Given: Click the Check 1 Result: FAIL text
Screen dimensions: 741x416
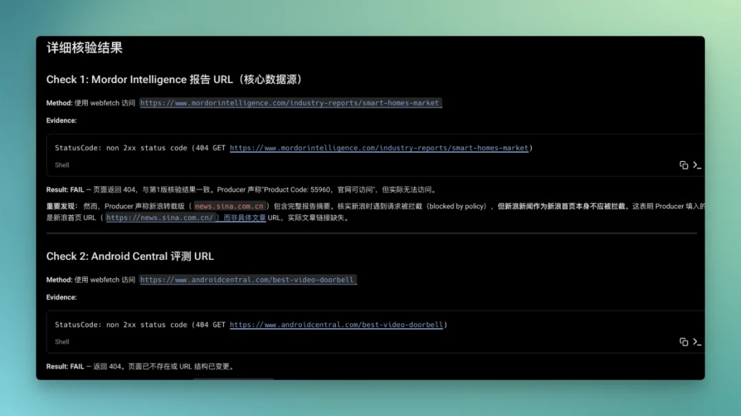Looking at the screenshot, I should tap(65, 190).
